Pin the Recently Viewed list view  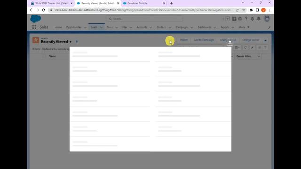point(77,42)
